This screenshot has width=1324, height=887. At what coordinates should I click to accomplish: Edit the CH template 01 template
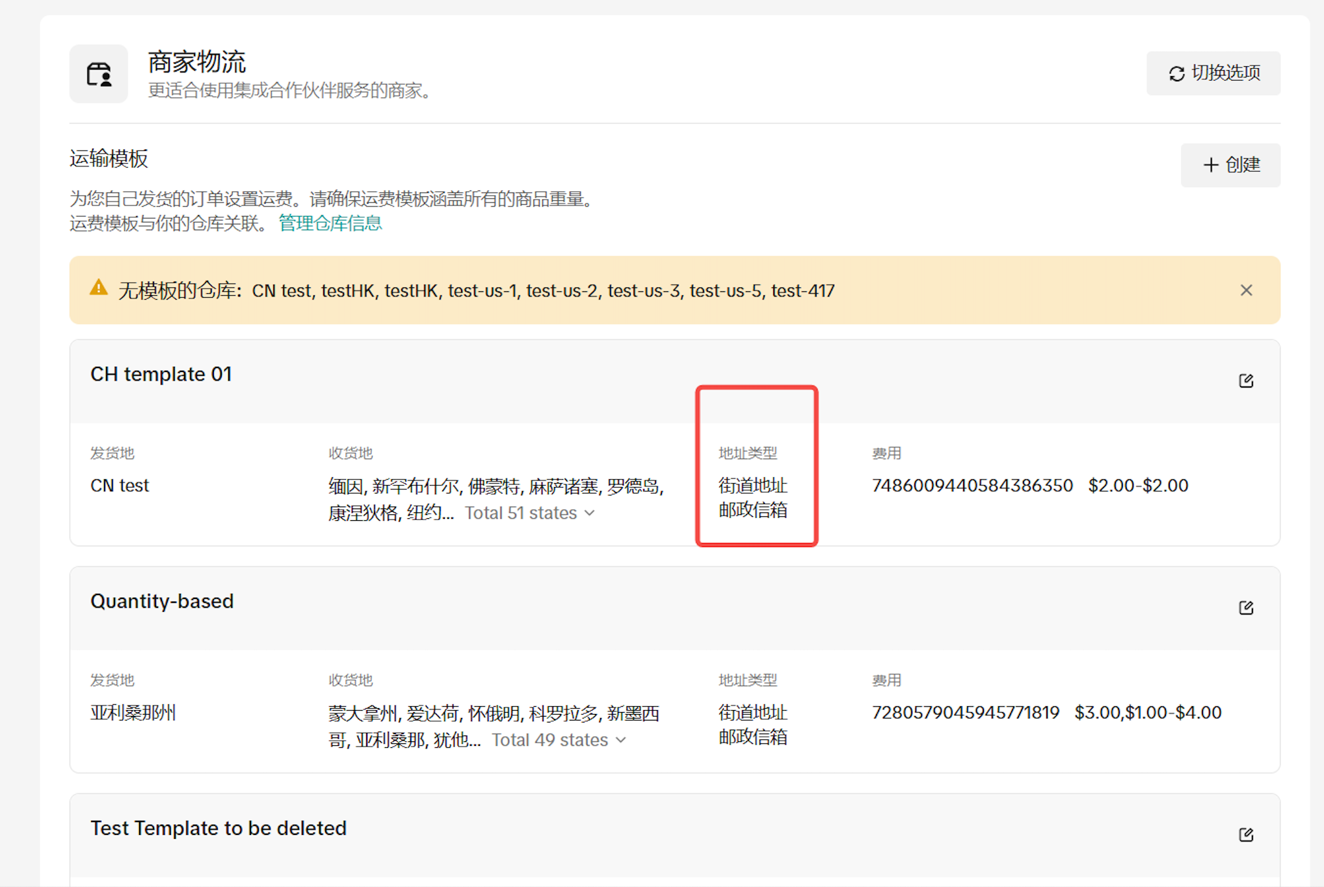tap(1245, 380)
